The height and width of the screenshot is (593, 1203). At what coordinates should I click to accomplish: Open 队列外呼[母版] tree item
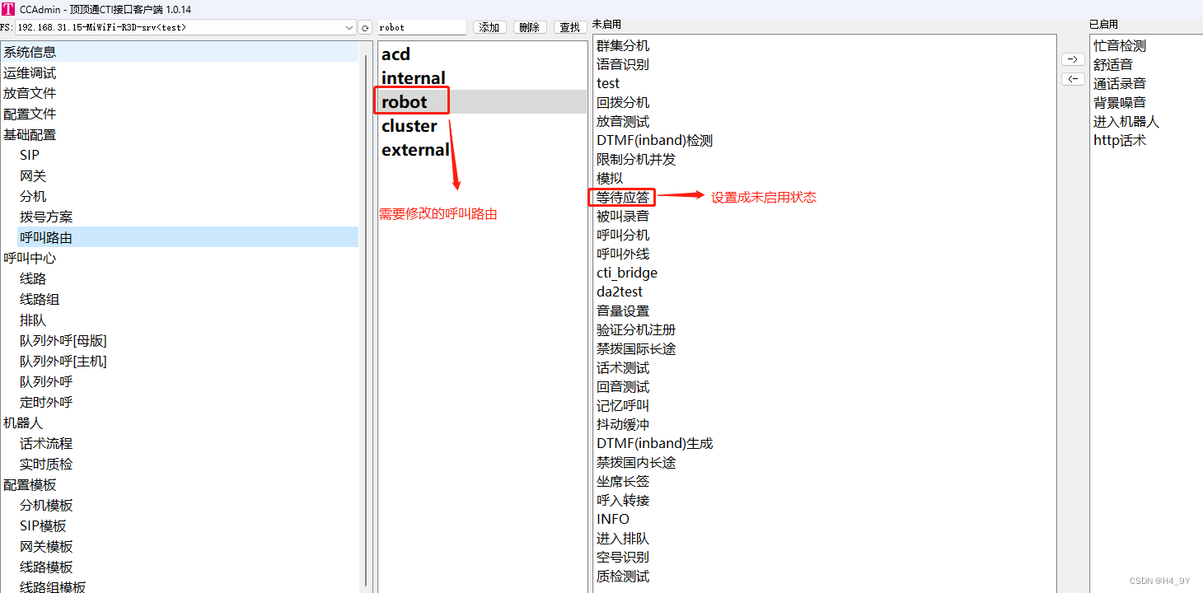pyautogui.click(x=63, y=340)
